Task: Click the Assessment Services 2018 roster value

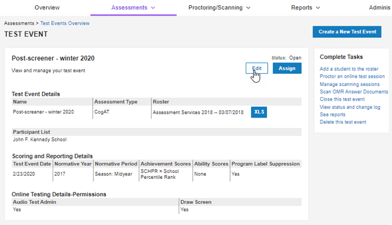Action: [198, 112]
